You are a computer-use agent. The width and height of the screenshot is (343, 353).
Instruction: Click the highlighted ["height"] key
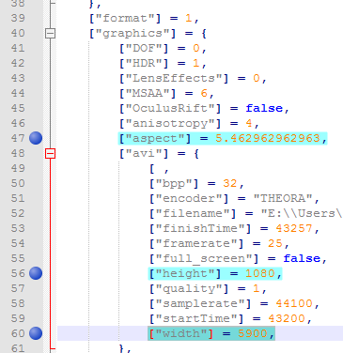[x=185, y=273]
